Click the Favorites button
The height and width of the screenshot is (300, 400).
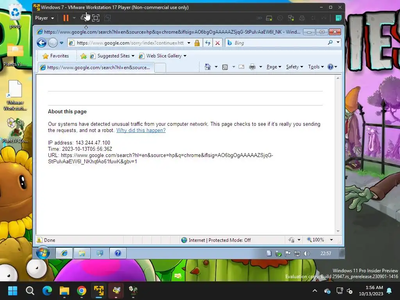click(x=56, y=56)
